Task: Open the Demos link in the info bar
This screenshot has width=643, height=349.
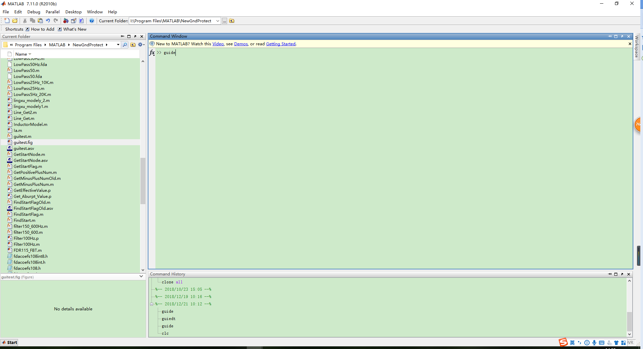Action: tap(241, 44)
